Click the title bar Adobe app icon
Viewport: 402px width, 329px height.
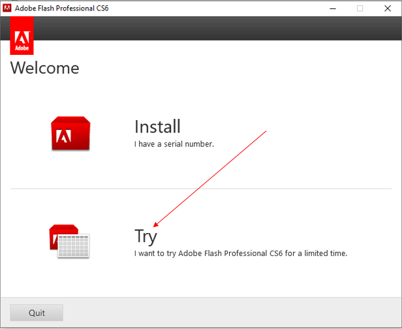coord(7,8)
